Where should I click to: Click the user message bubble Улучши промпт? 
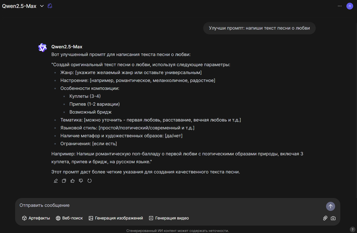(x=259, y=28)
